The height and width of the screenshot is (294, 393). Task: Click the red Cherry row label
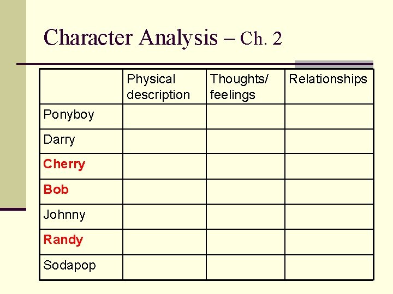click(64, 164)
